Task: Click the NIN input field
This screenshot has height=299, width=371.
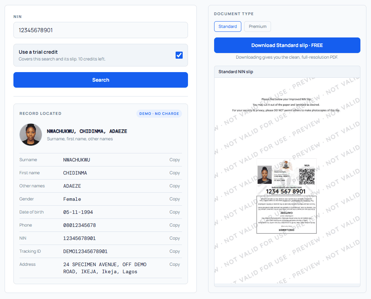Action: pos(101,30)
